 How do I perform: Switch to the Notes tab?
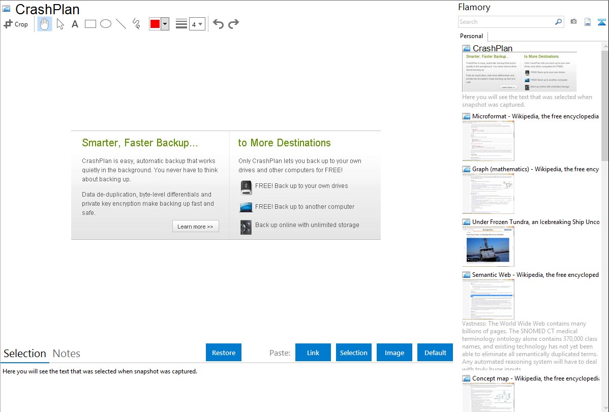click(x=67, y=354)
